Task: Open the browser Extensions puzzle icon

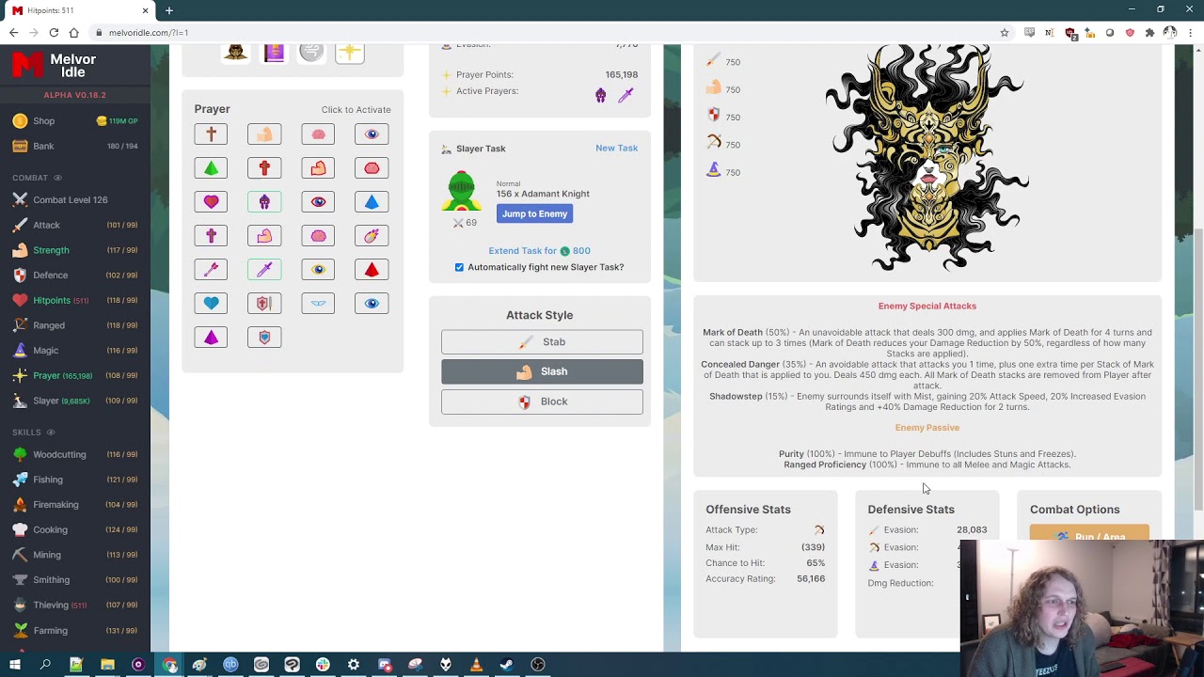Action: (x=1149, y=33)
